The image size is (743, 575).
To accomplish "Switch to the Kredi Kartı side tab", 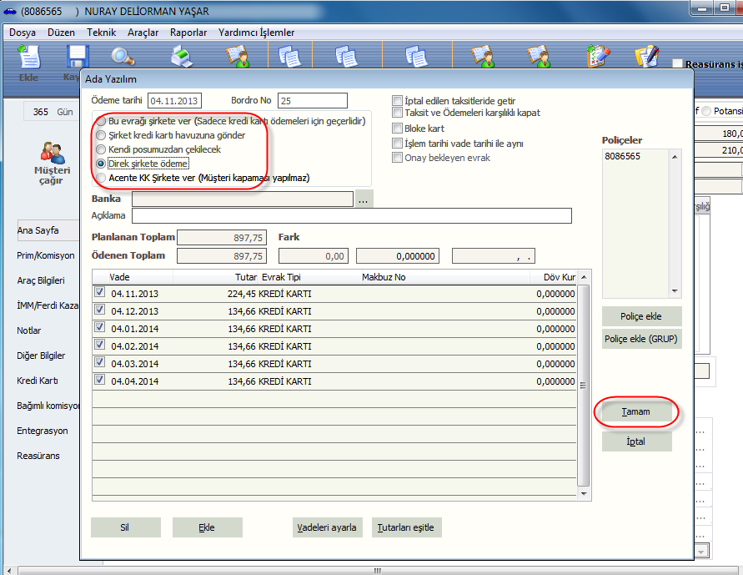I will [x=36, y=381].
